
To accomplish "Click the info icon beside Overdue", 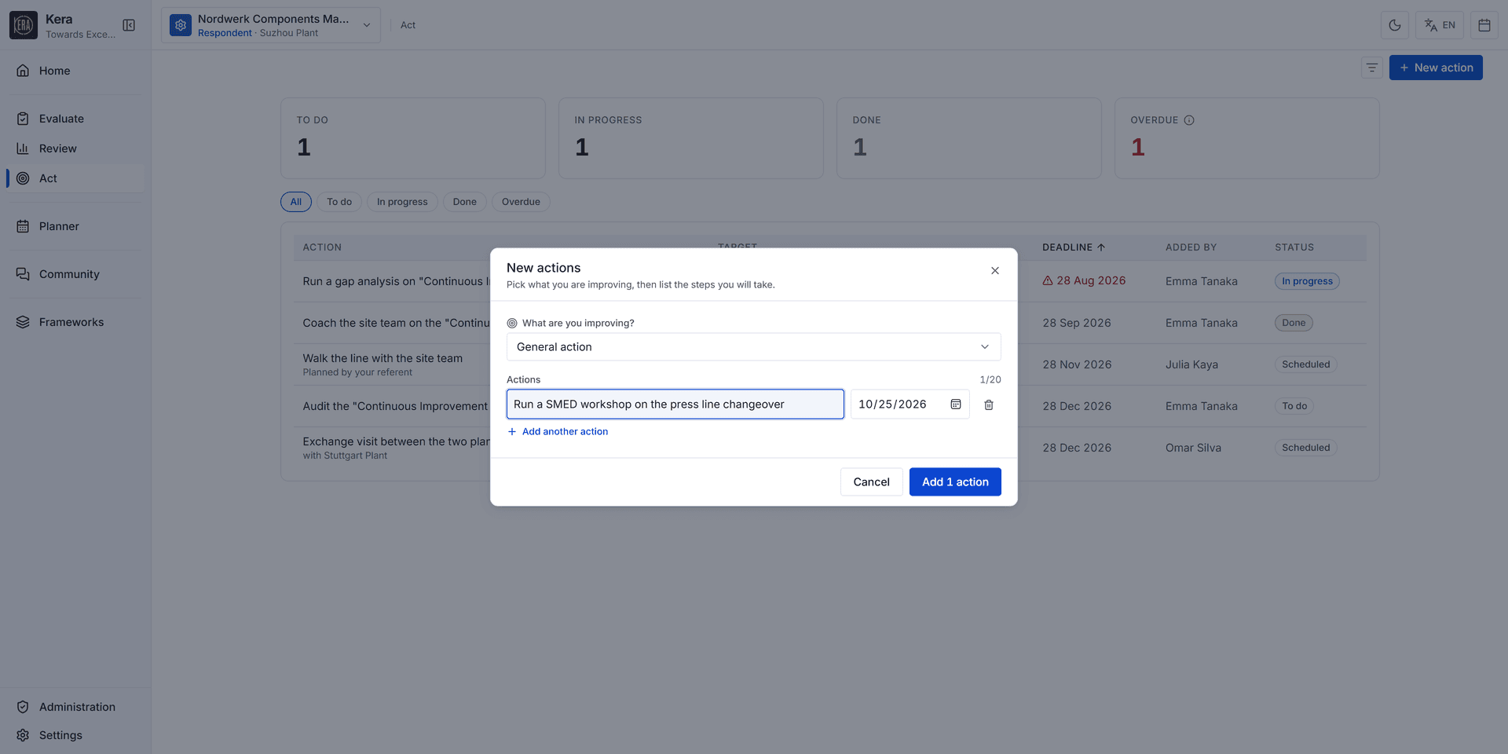I will (x=1189, y=120).
